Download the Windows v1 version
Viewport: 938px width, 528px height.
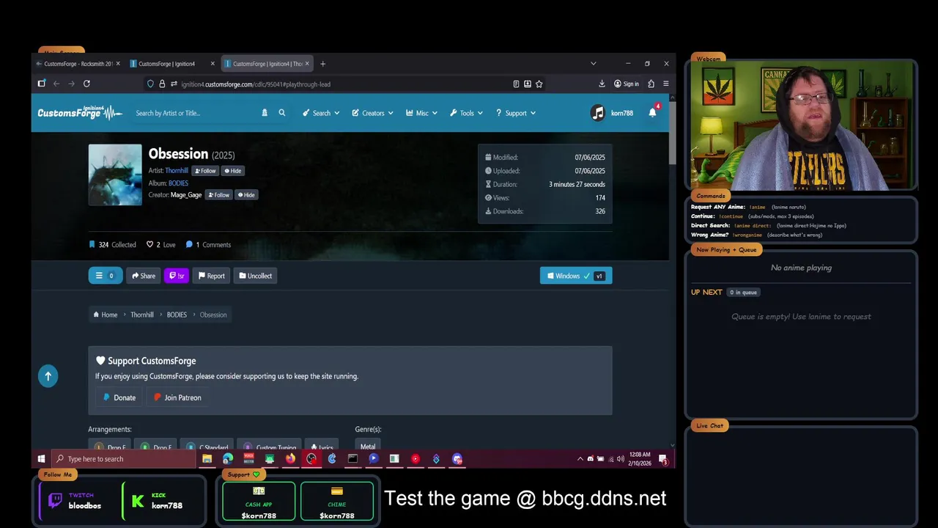[576, 276]
